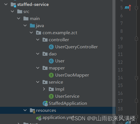
Task: Click the controller package icon
Action: click(45, 40)
